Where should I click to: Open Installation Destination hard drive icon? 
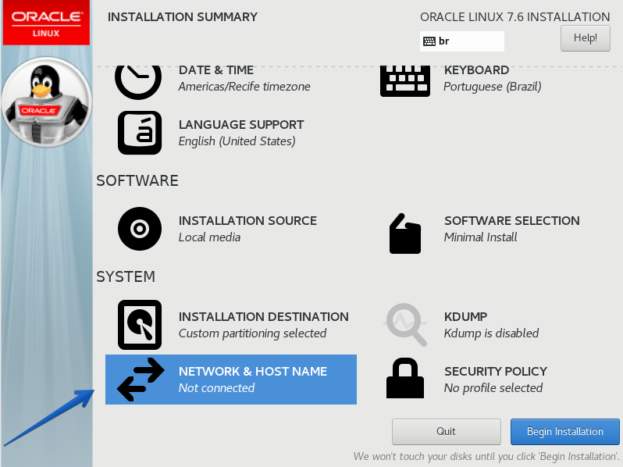(139, 325)
